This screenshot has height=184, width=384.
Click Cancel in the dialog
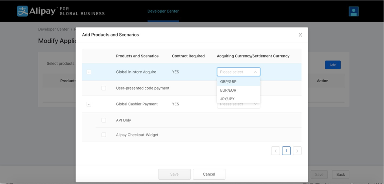pos(209,174)
